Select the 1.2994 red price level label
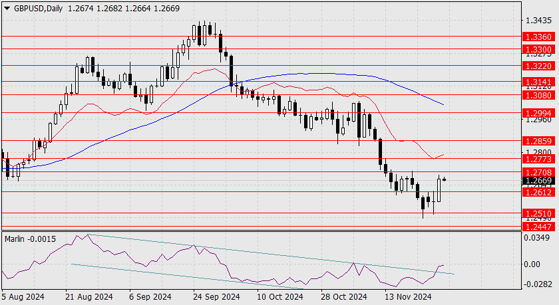 pos(538,113)
